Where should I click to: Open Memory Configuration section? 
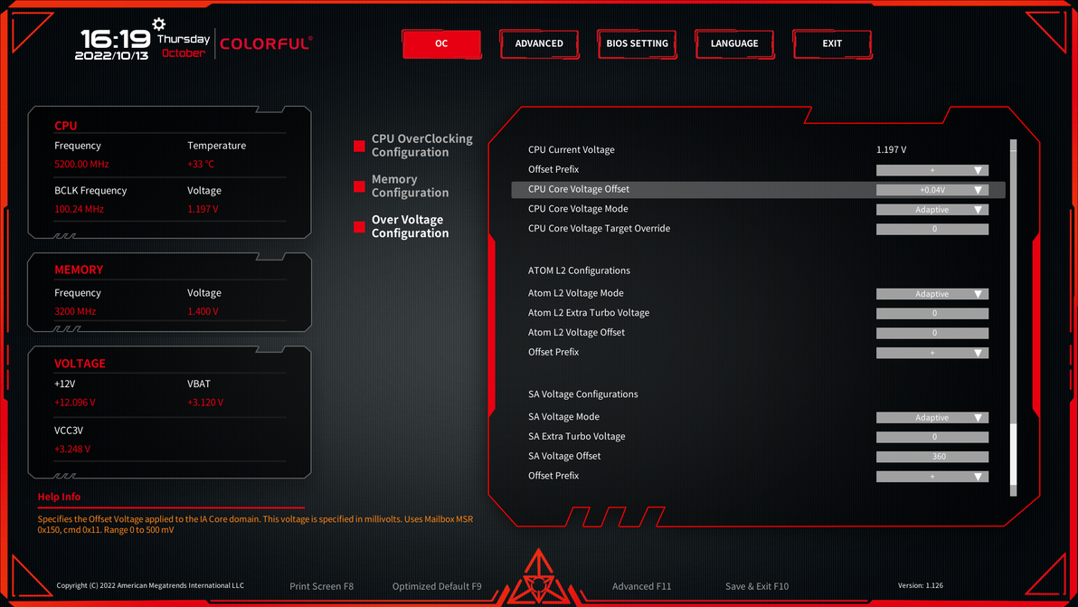click(411, 185)
